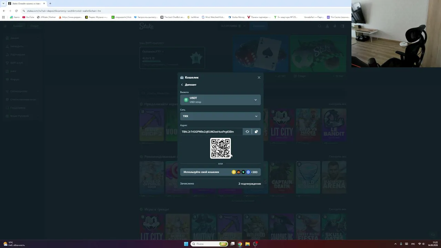Open the Chrome apps grid
Image resolution: width=441 pixels, height=248 pixels.
pyautogui.click(x=3, y=17)
